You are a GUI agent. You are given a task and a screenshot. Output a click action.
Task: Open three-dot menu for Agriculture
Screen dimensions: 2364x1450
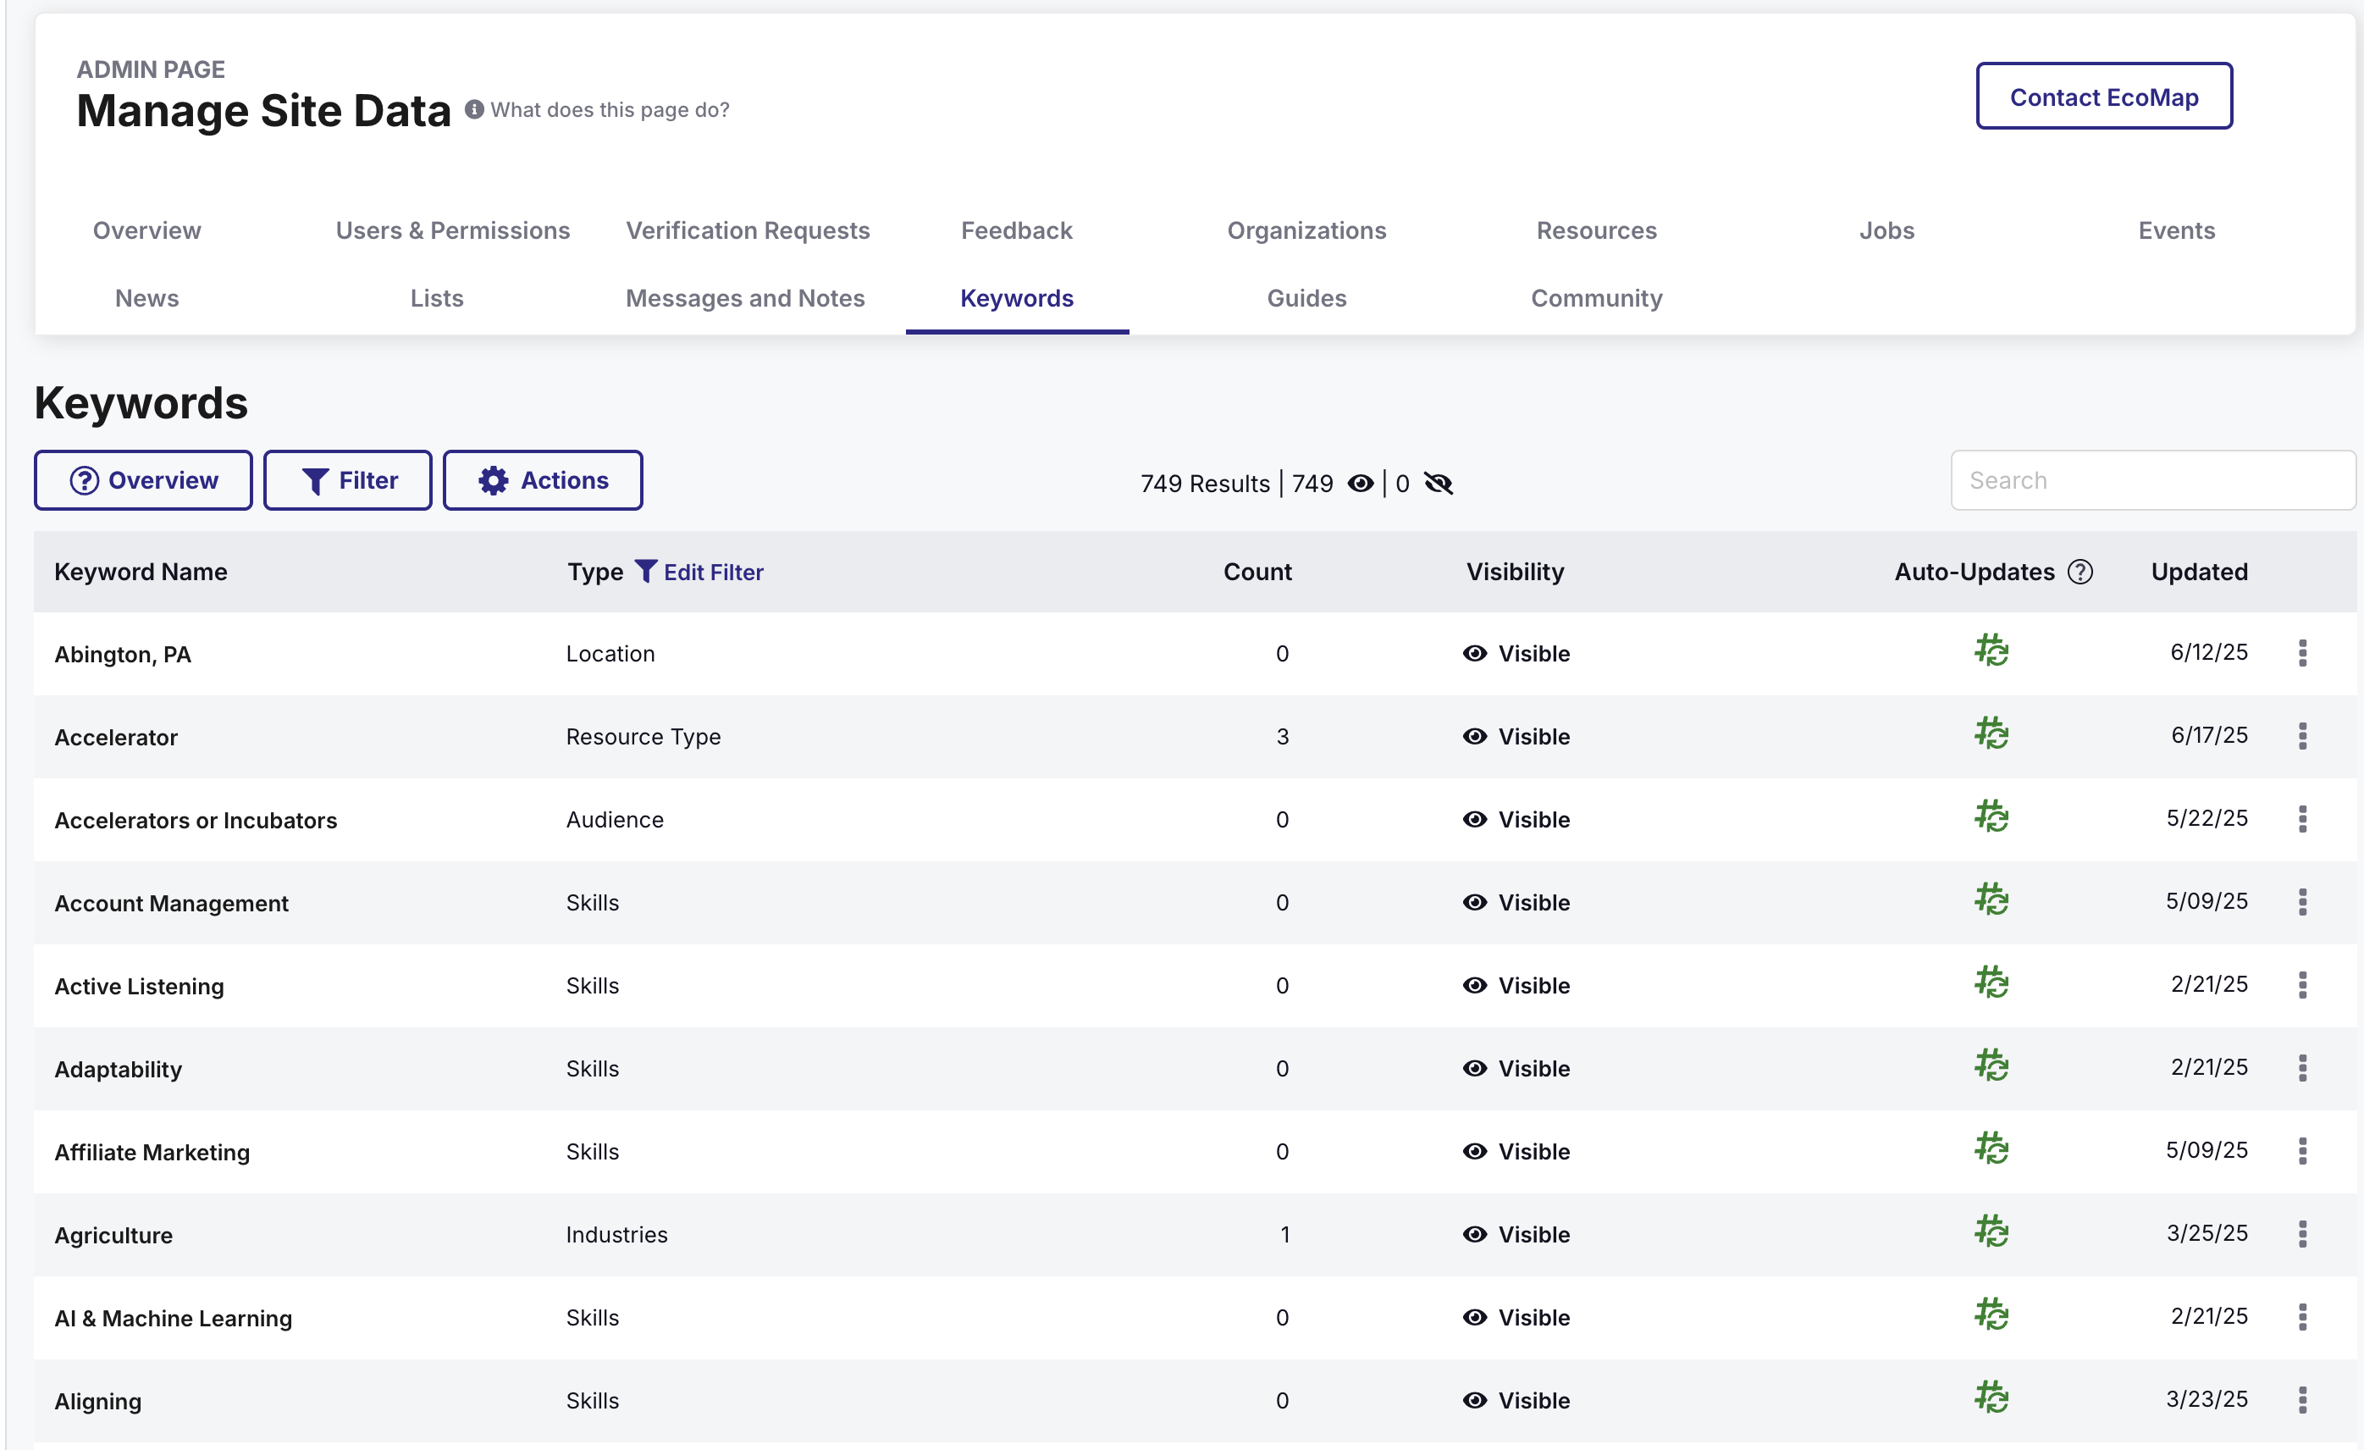pos(2302,1234)
